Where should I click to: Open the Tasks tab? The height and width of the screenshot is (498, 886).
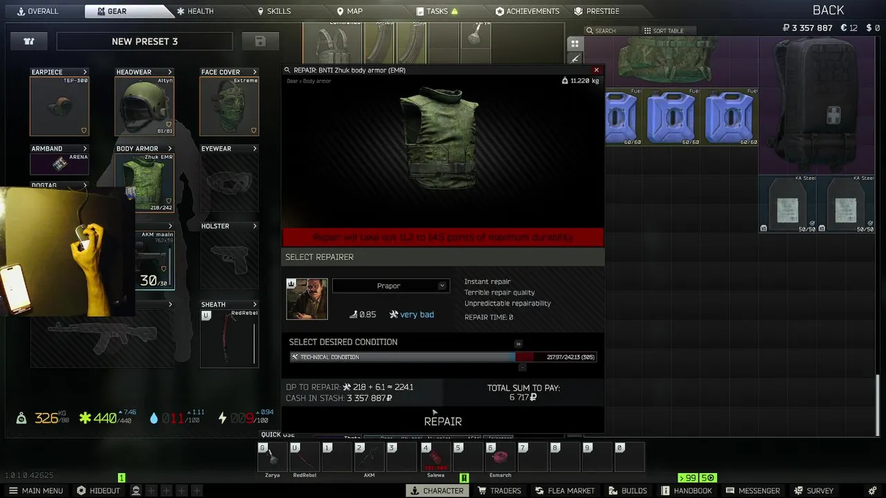[437, 11]
